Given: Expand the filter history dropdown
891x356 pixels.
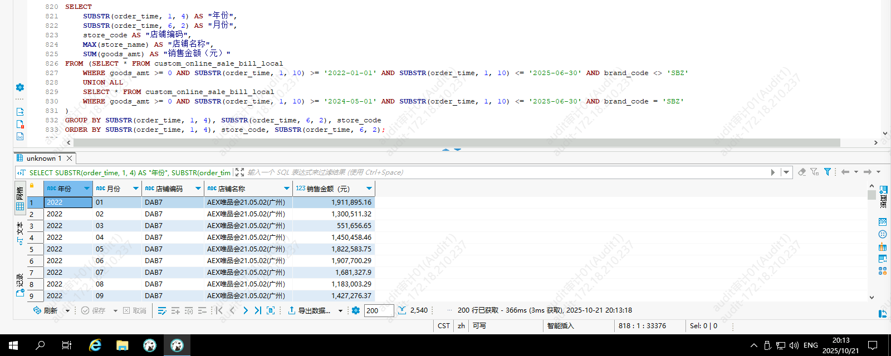Looking at the screenshot, I should (786, 172).
